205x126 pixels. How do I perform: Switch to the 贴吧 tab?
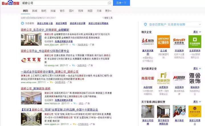click(x=44, y=11)
